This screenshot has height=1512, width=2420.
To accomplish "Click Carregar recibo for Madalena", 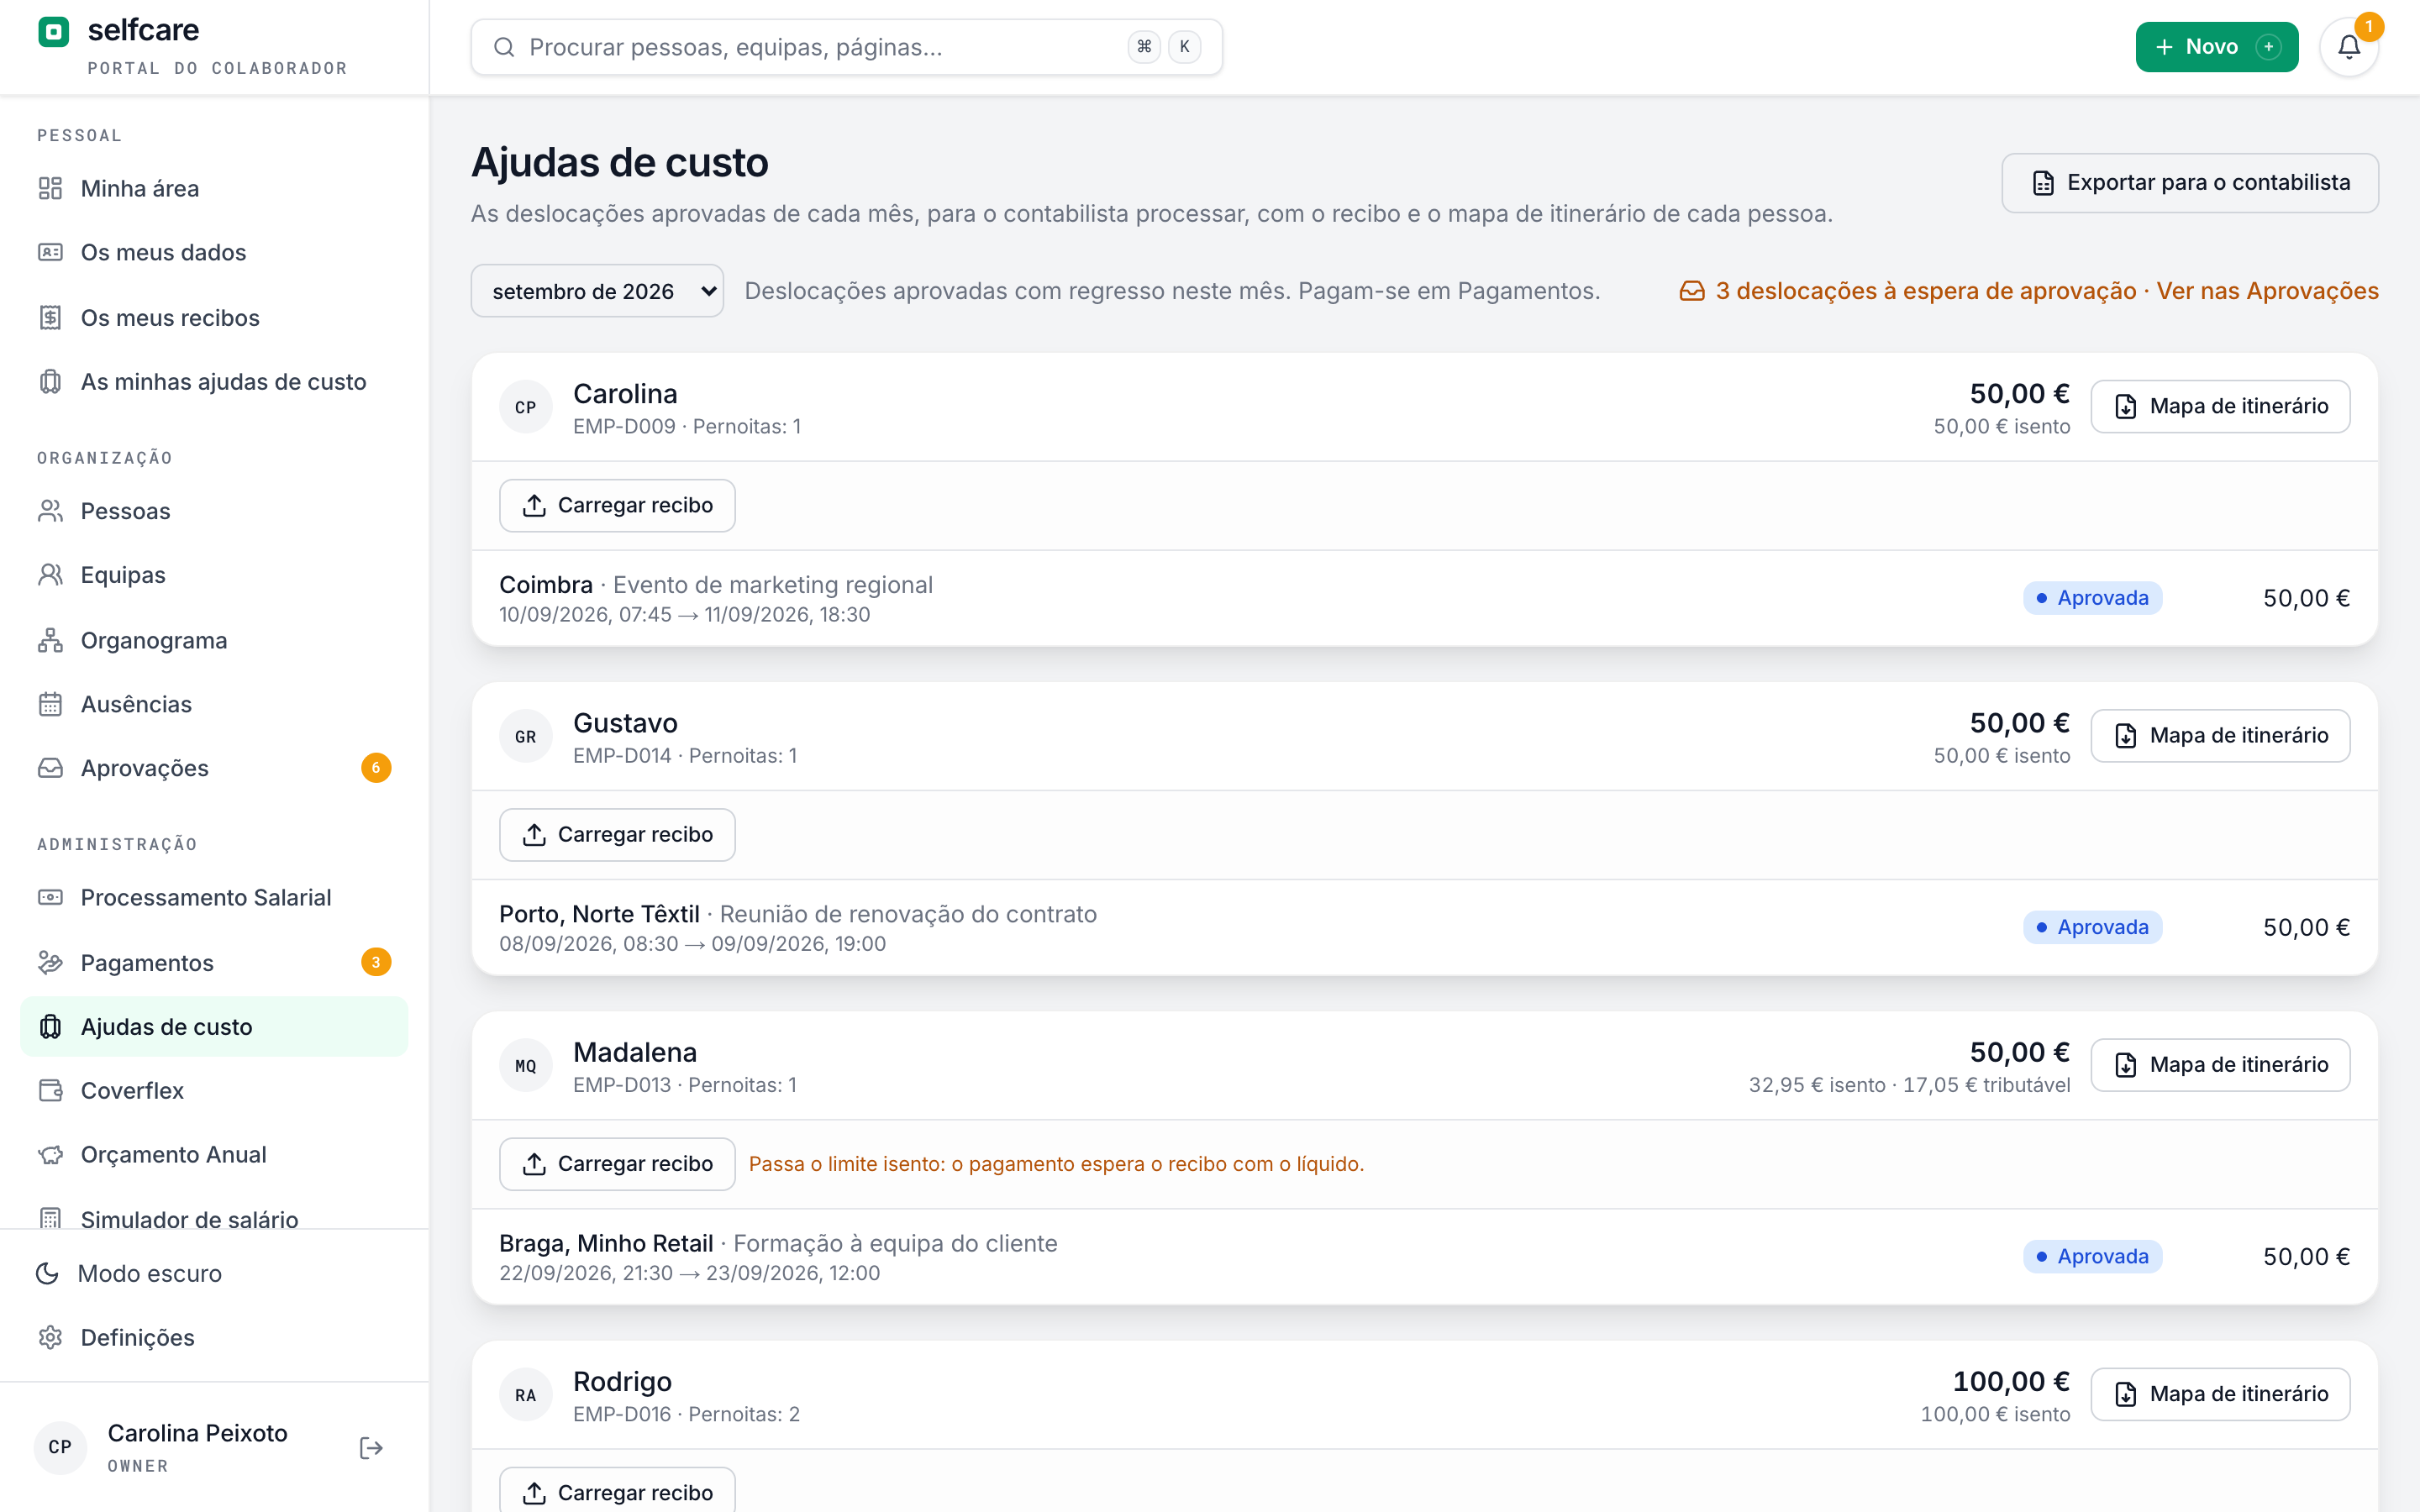I will (617, 1164).
